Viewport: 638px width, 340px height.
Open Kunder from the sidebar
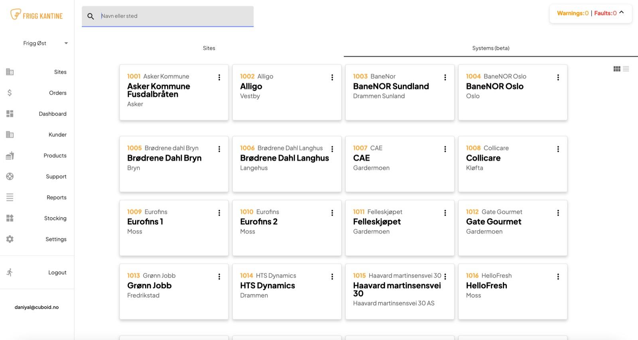tap(57, 134)
